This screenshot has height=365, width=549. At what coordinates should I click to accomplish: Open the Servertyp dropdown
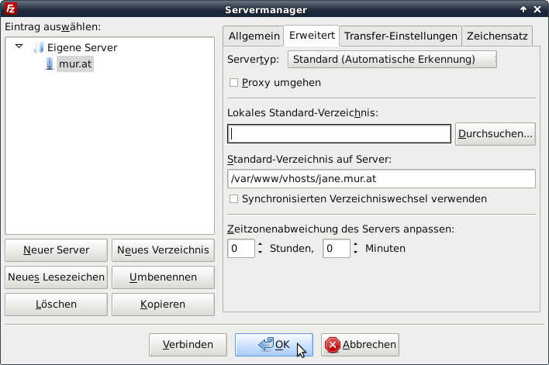pos(392,60)
